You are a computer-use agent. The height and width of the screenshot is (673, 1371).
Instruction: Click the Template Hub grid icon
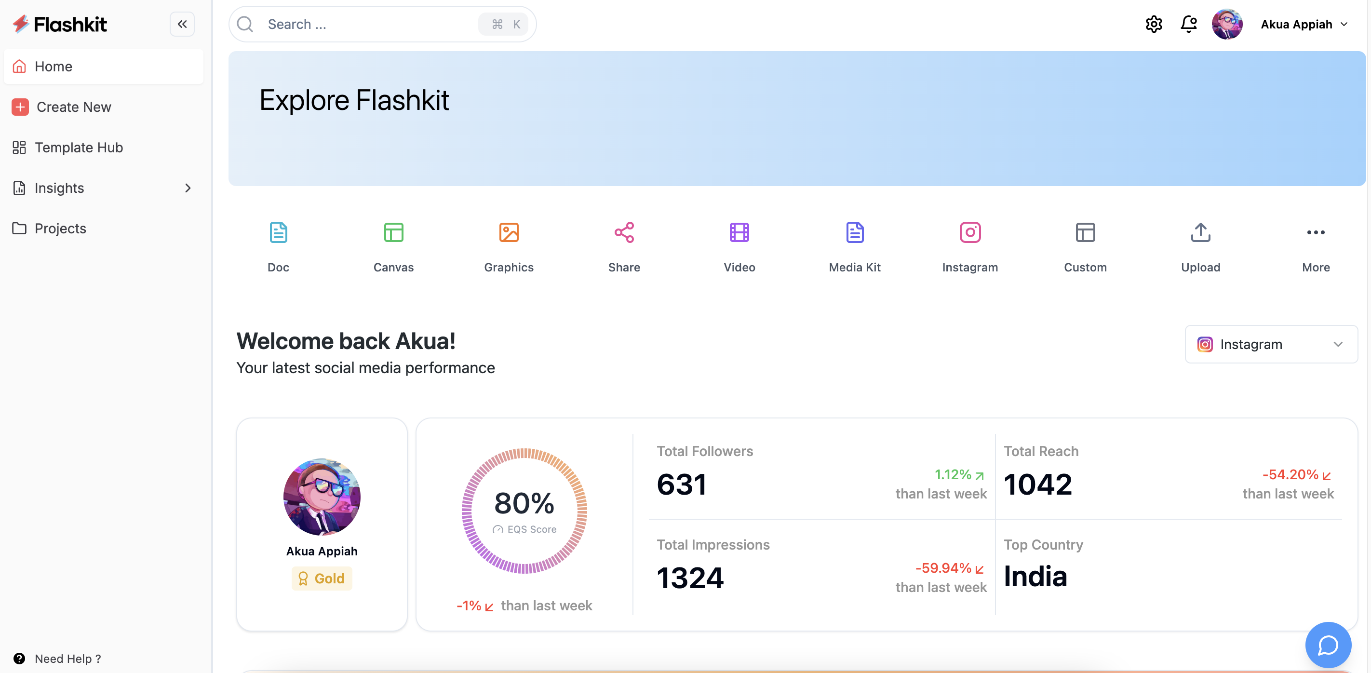click(19, 148)
